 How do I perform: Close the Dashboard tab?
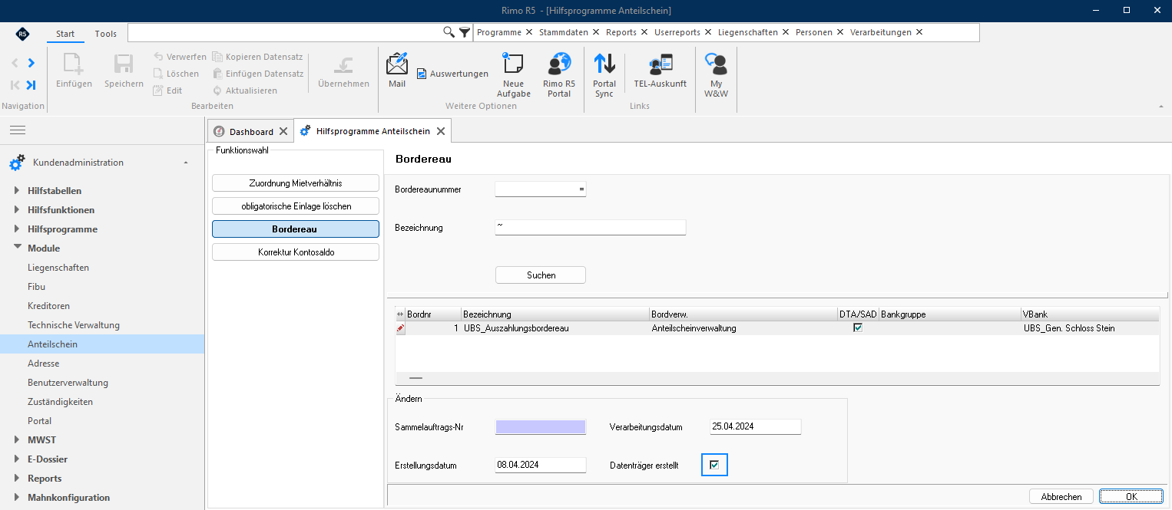[283, 132]
